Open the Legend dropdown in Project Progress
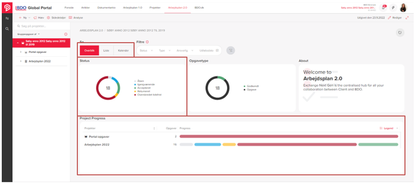Viewport: 416px width, 183px height. pos(389,128)
